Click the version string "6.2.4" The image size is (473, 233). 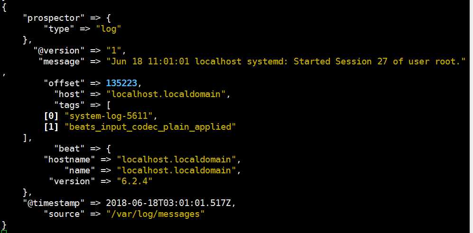click(x=135, y=181)
